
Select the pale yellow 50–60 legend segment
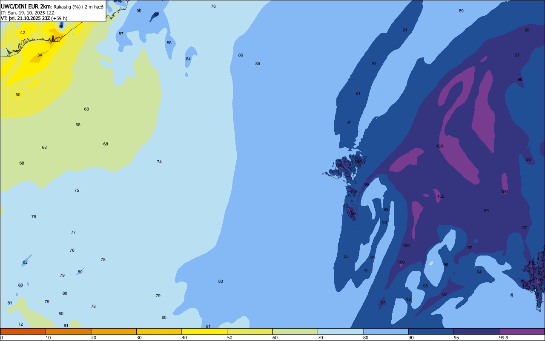point(250,331)
